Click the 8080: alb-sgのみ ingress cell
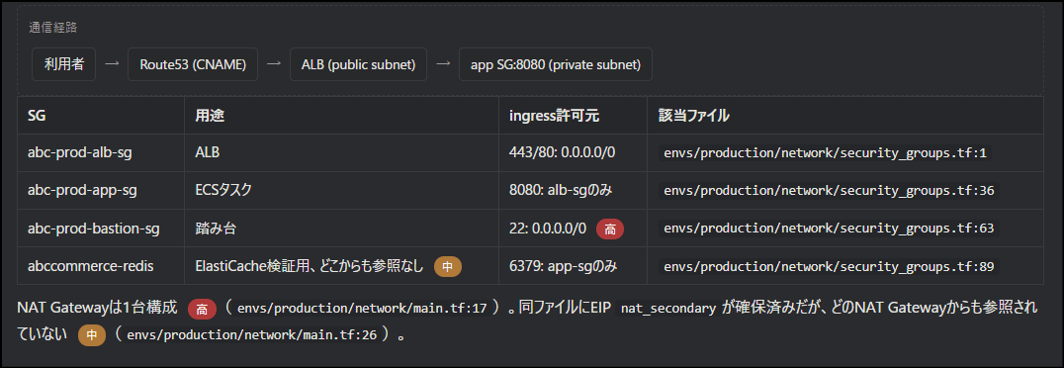The image size is (1064, 368). tap(573, 190)
